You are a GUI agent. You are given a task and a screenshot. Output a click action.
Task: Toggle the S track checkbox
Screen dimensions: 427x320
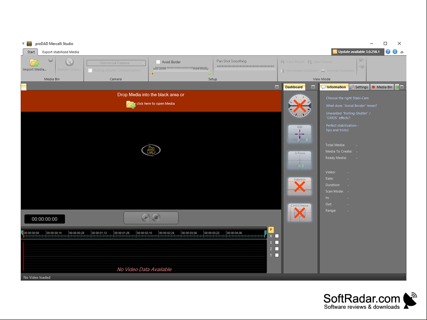277,242
